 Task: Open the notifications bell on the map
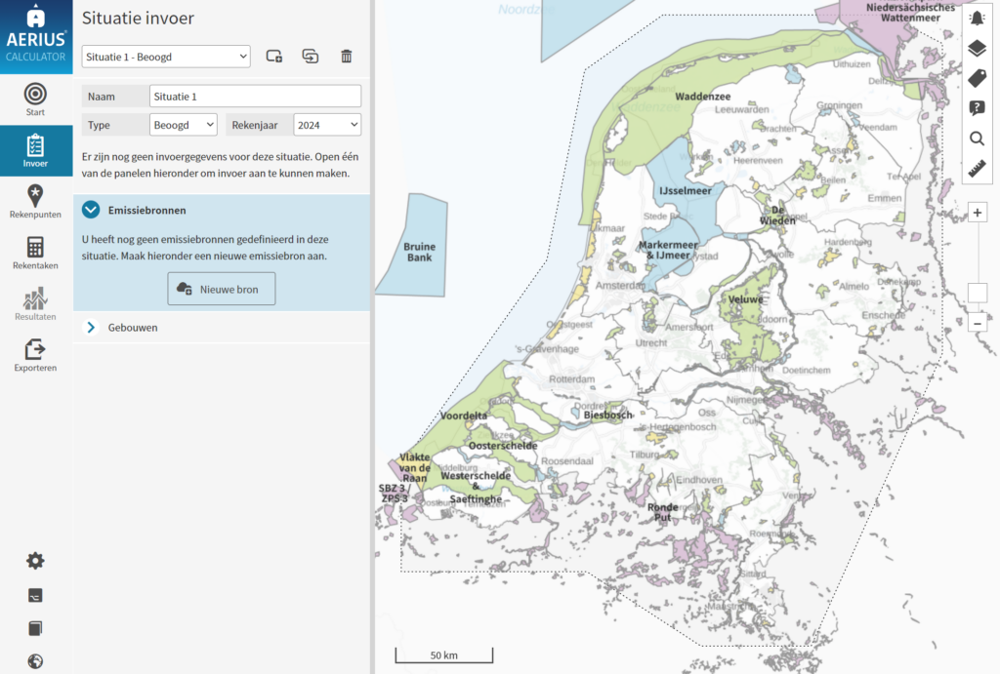coord(978,18)
